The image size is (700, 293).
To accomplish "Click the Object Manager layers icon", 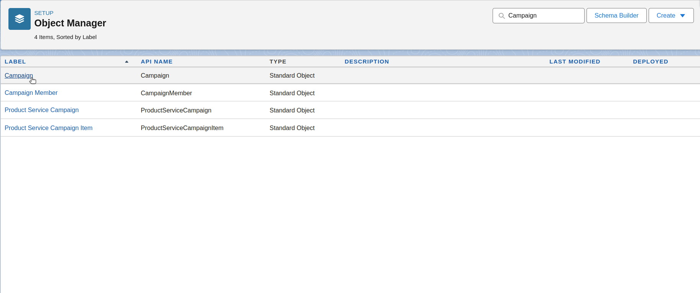I will tap(20, 19).
